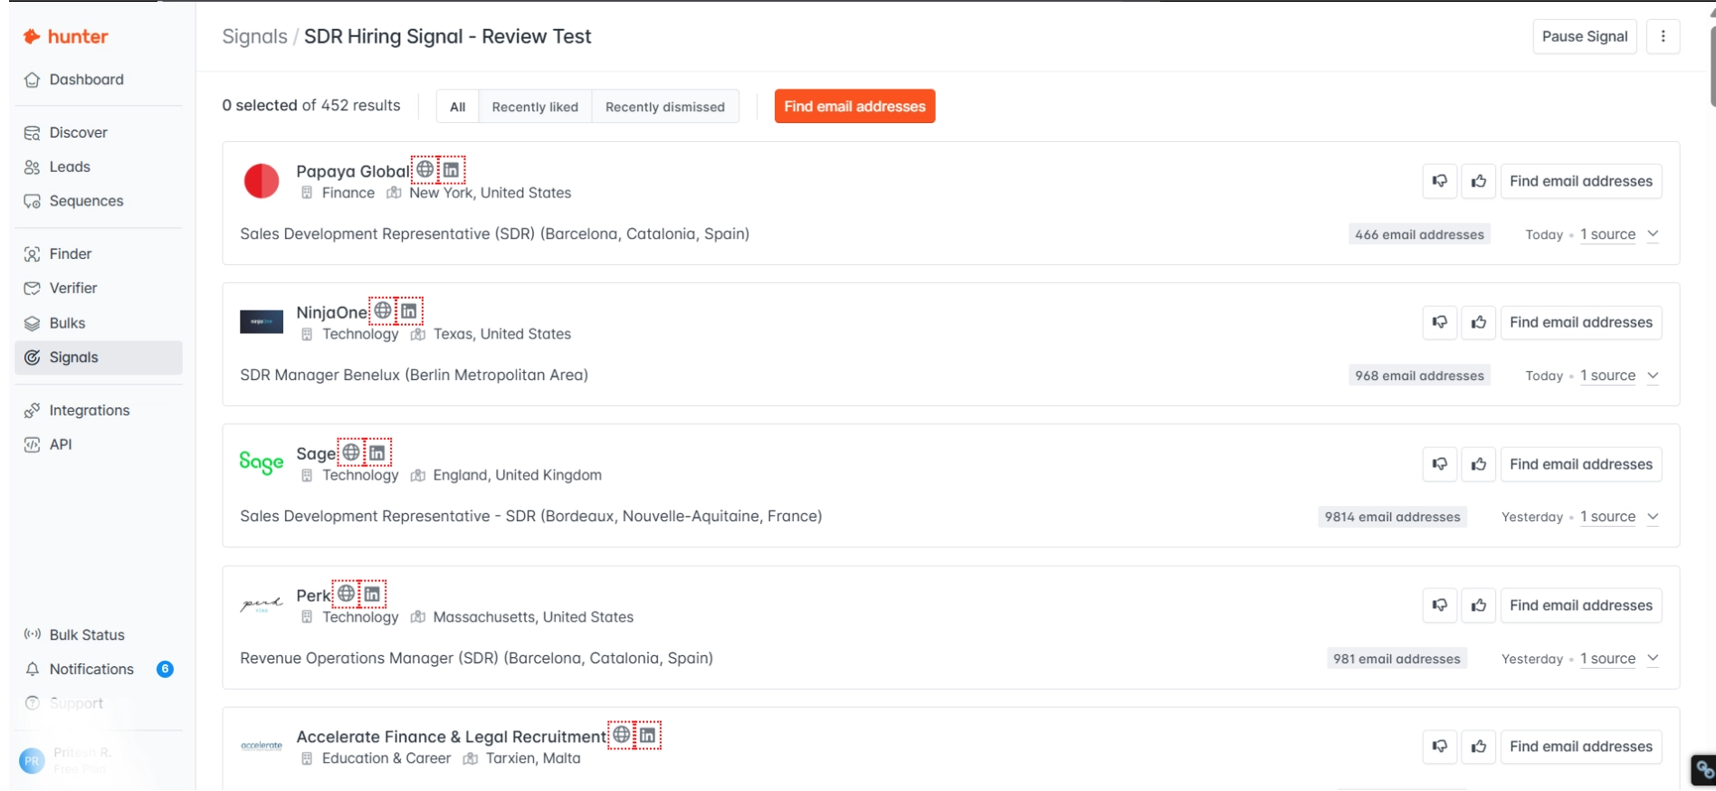Open Dashboard in sidebar
Viewport: 1716px width, 791px height.
pos(99,80)
